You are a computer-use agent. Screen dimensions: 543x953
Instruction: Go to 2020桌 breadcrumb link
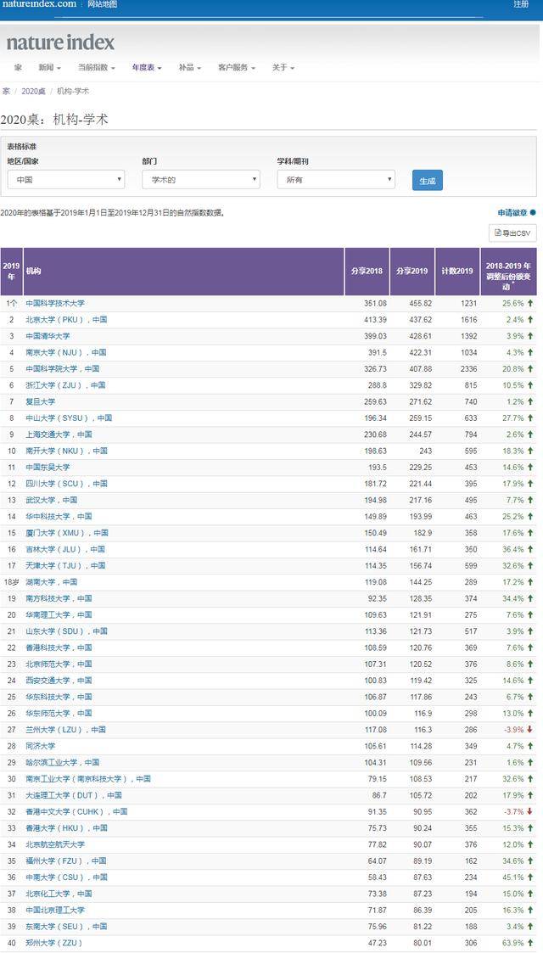tap(34, 91)
